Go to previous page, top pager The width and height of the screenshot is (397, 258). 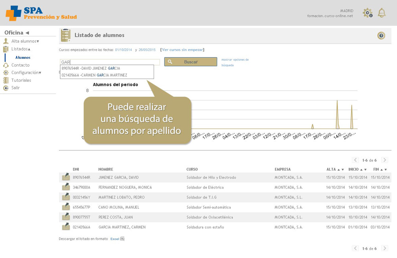[355, 160]
